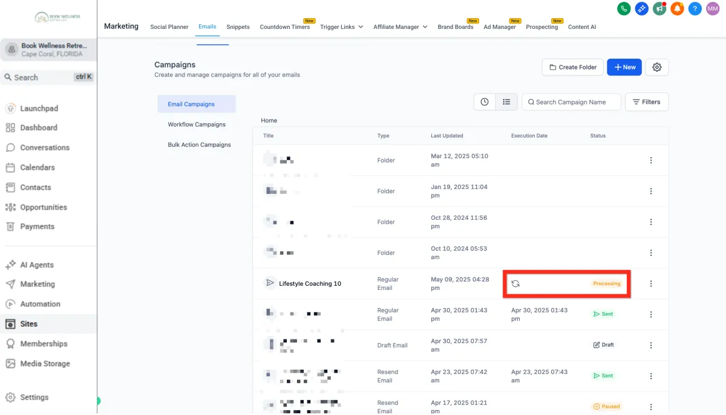This screenshot has width=726, height=415.
Task: Open the Countdown Timers tab
Action: click(285, 27)
